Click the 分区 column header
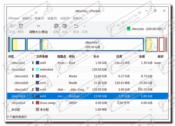Viewport: 175px width, 126px height. 11,57
